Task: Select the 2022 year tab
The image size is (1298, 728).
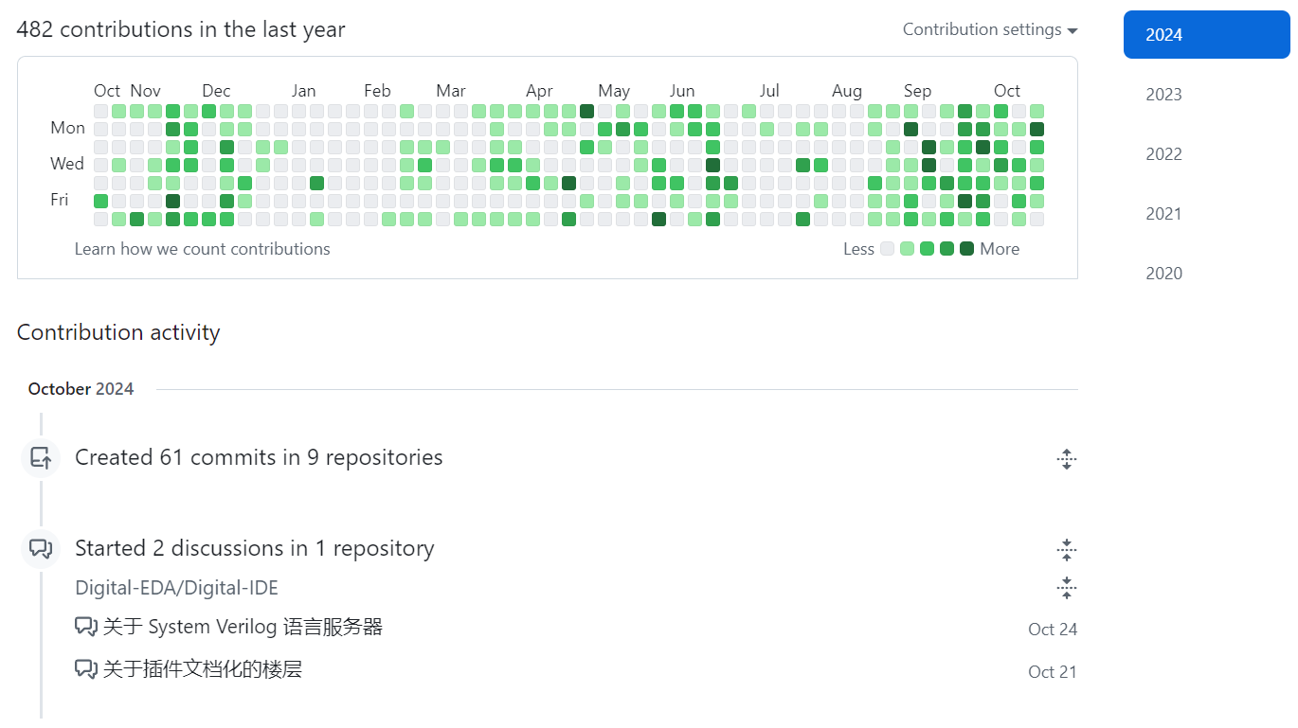Action: 1163,154
